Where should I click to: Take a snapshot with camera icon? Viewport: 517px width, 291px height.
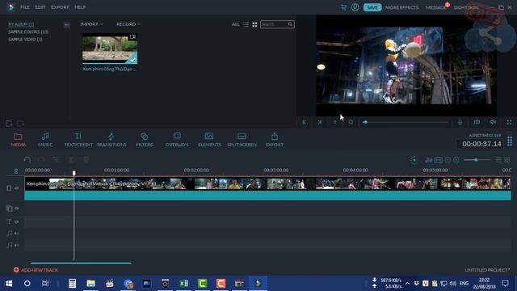[477, 122]
